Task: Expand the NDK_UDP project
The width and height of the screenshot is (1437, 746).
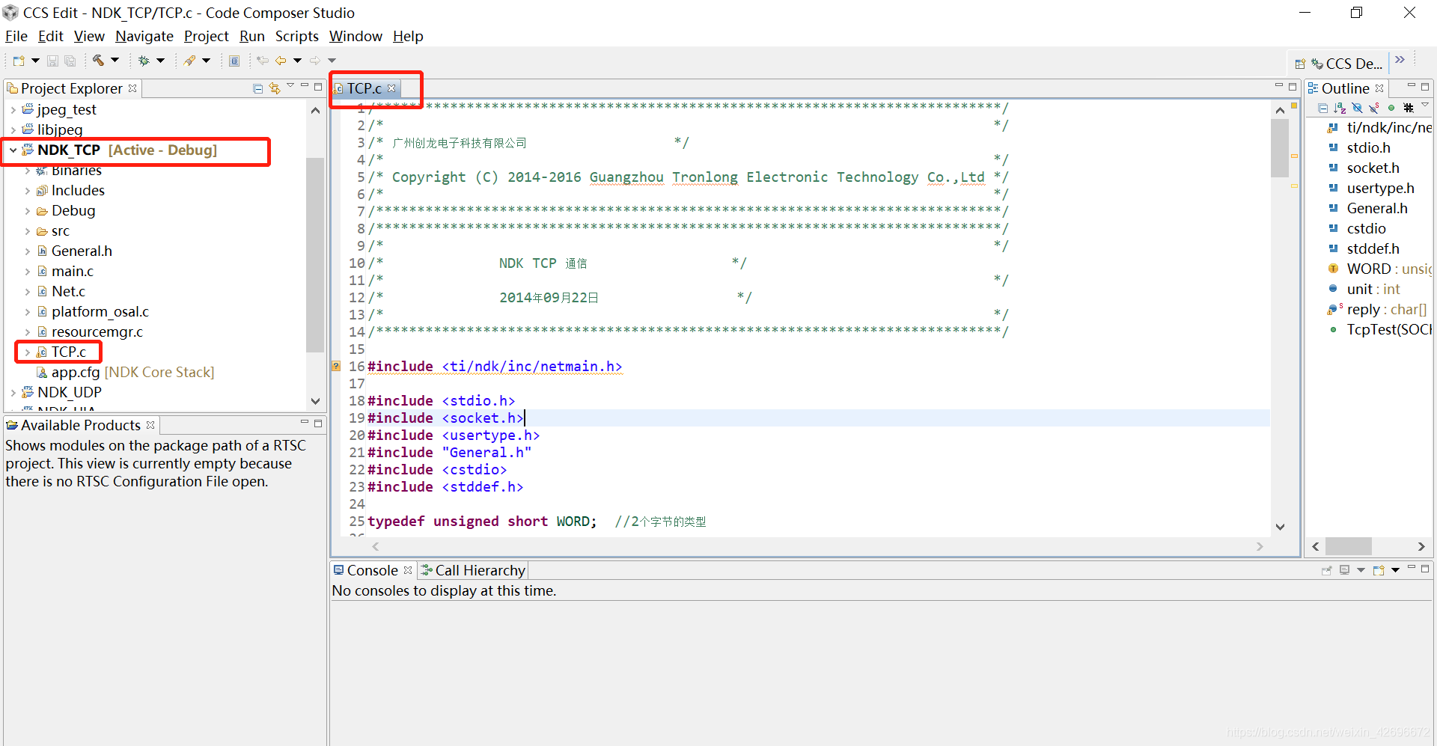Action: click(x=13, y=393)
